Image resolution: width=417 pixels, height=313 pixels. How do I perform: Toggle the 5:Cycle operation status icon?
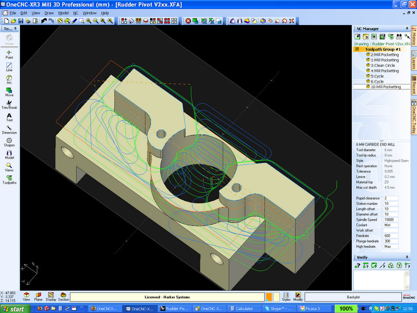(367, 76)
